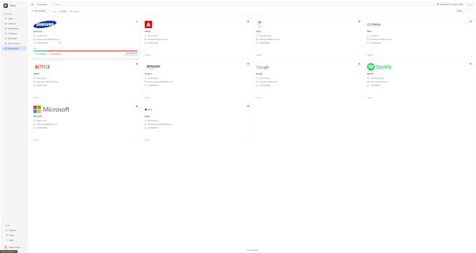Image resolution: width=476 pixels, height=253 pixels.
Task: Click the email icon on Spotify card
Action: (368, 82)
